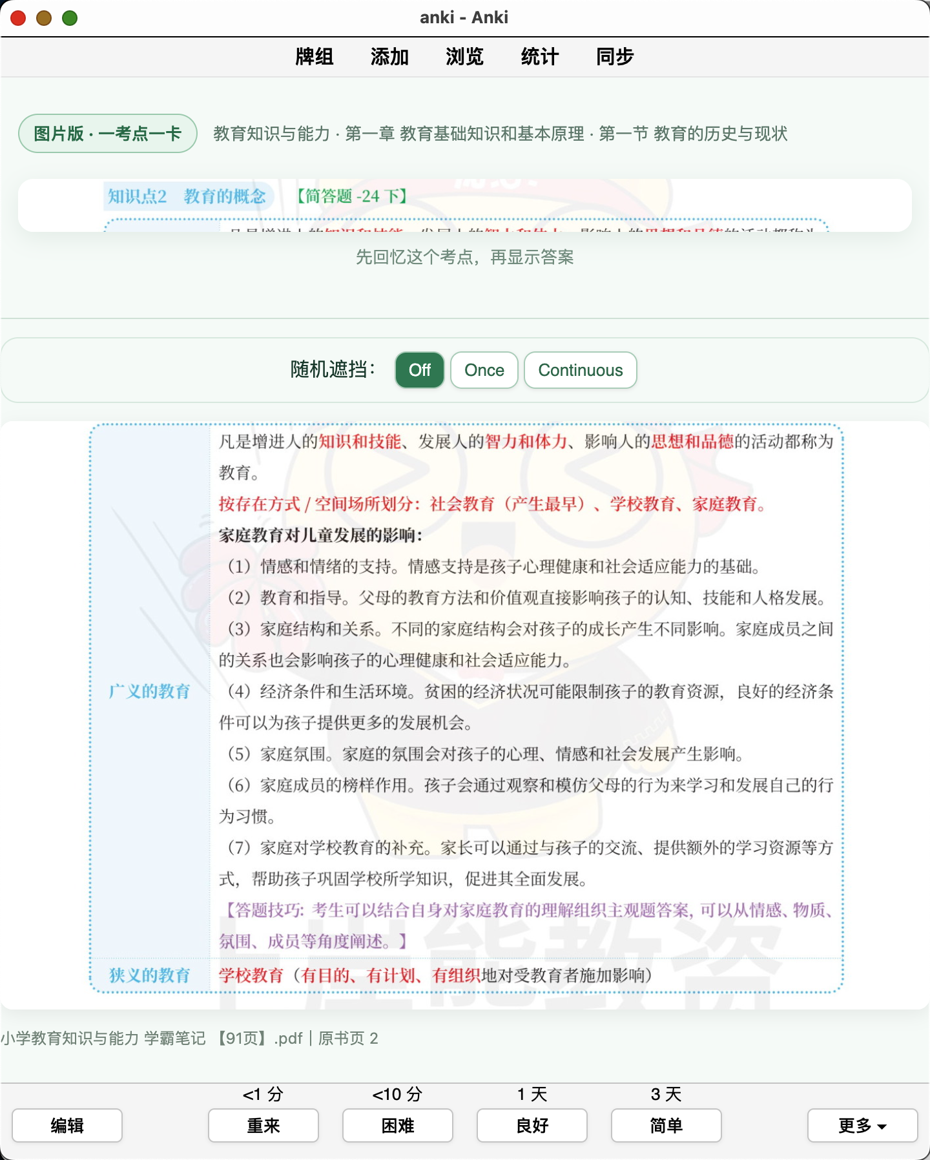Open the 牌组 decks view
The width and height of the screenshot is (930, 1160).
point(315,57)
